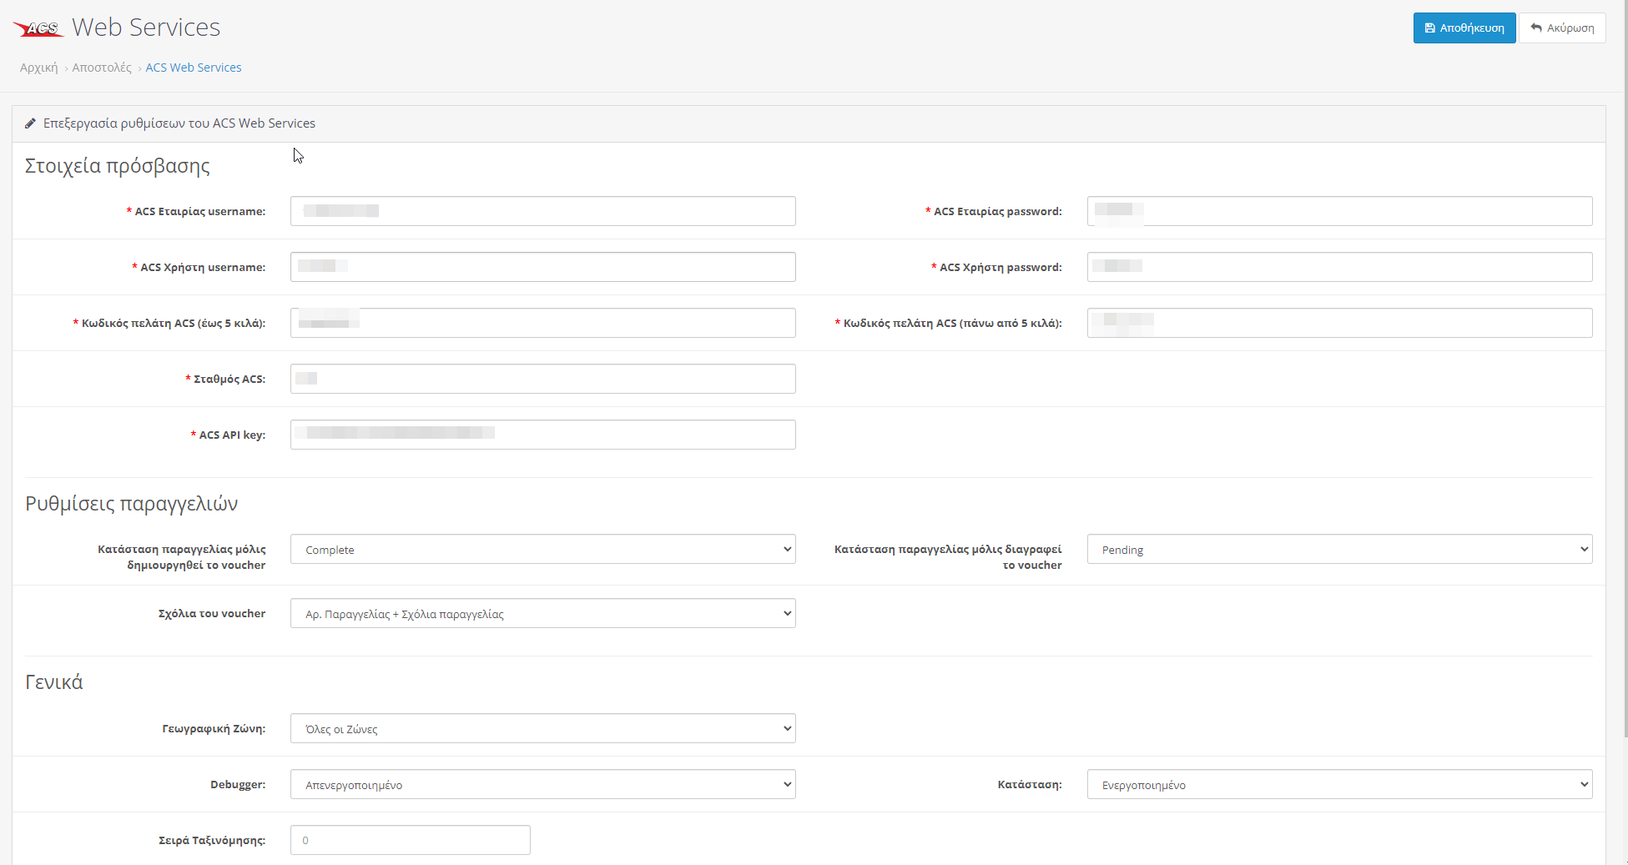
Task: Open the Κατάσταση dropdown showing Ενεργοποιημένο
Action: click(x=1339, y=784)
